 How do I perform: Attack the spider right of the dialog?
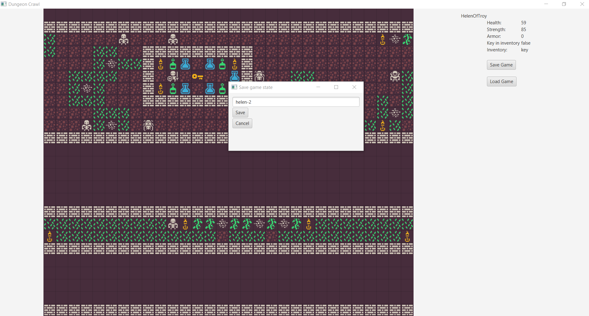[396, 76]
